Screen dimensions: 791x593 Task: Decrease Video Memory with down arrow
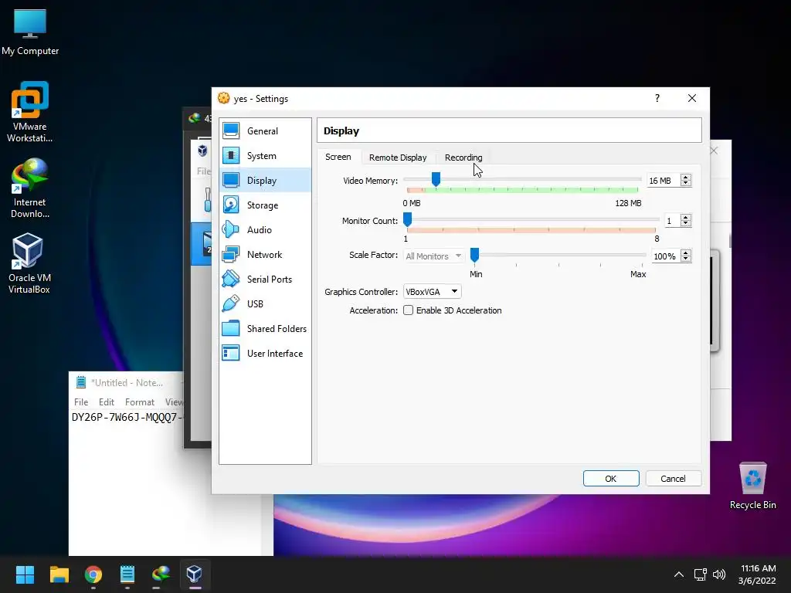click(686, 184)
